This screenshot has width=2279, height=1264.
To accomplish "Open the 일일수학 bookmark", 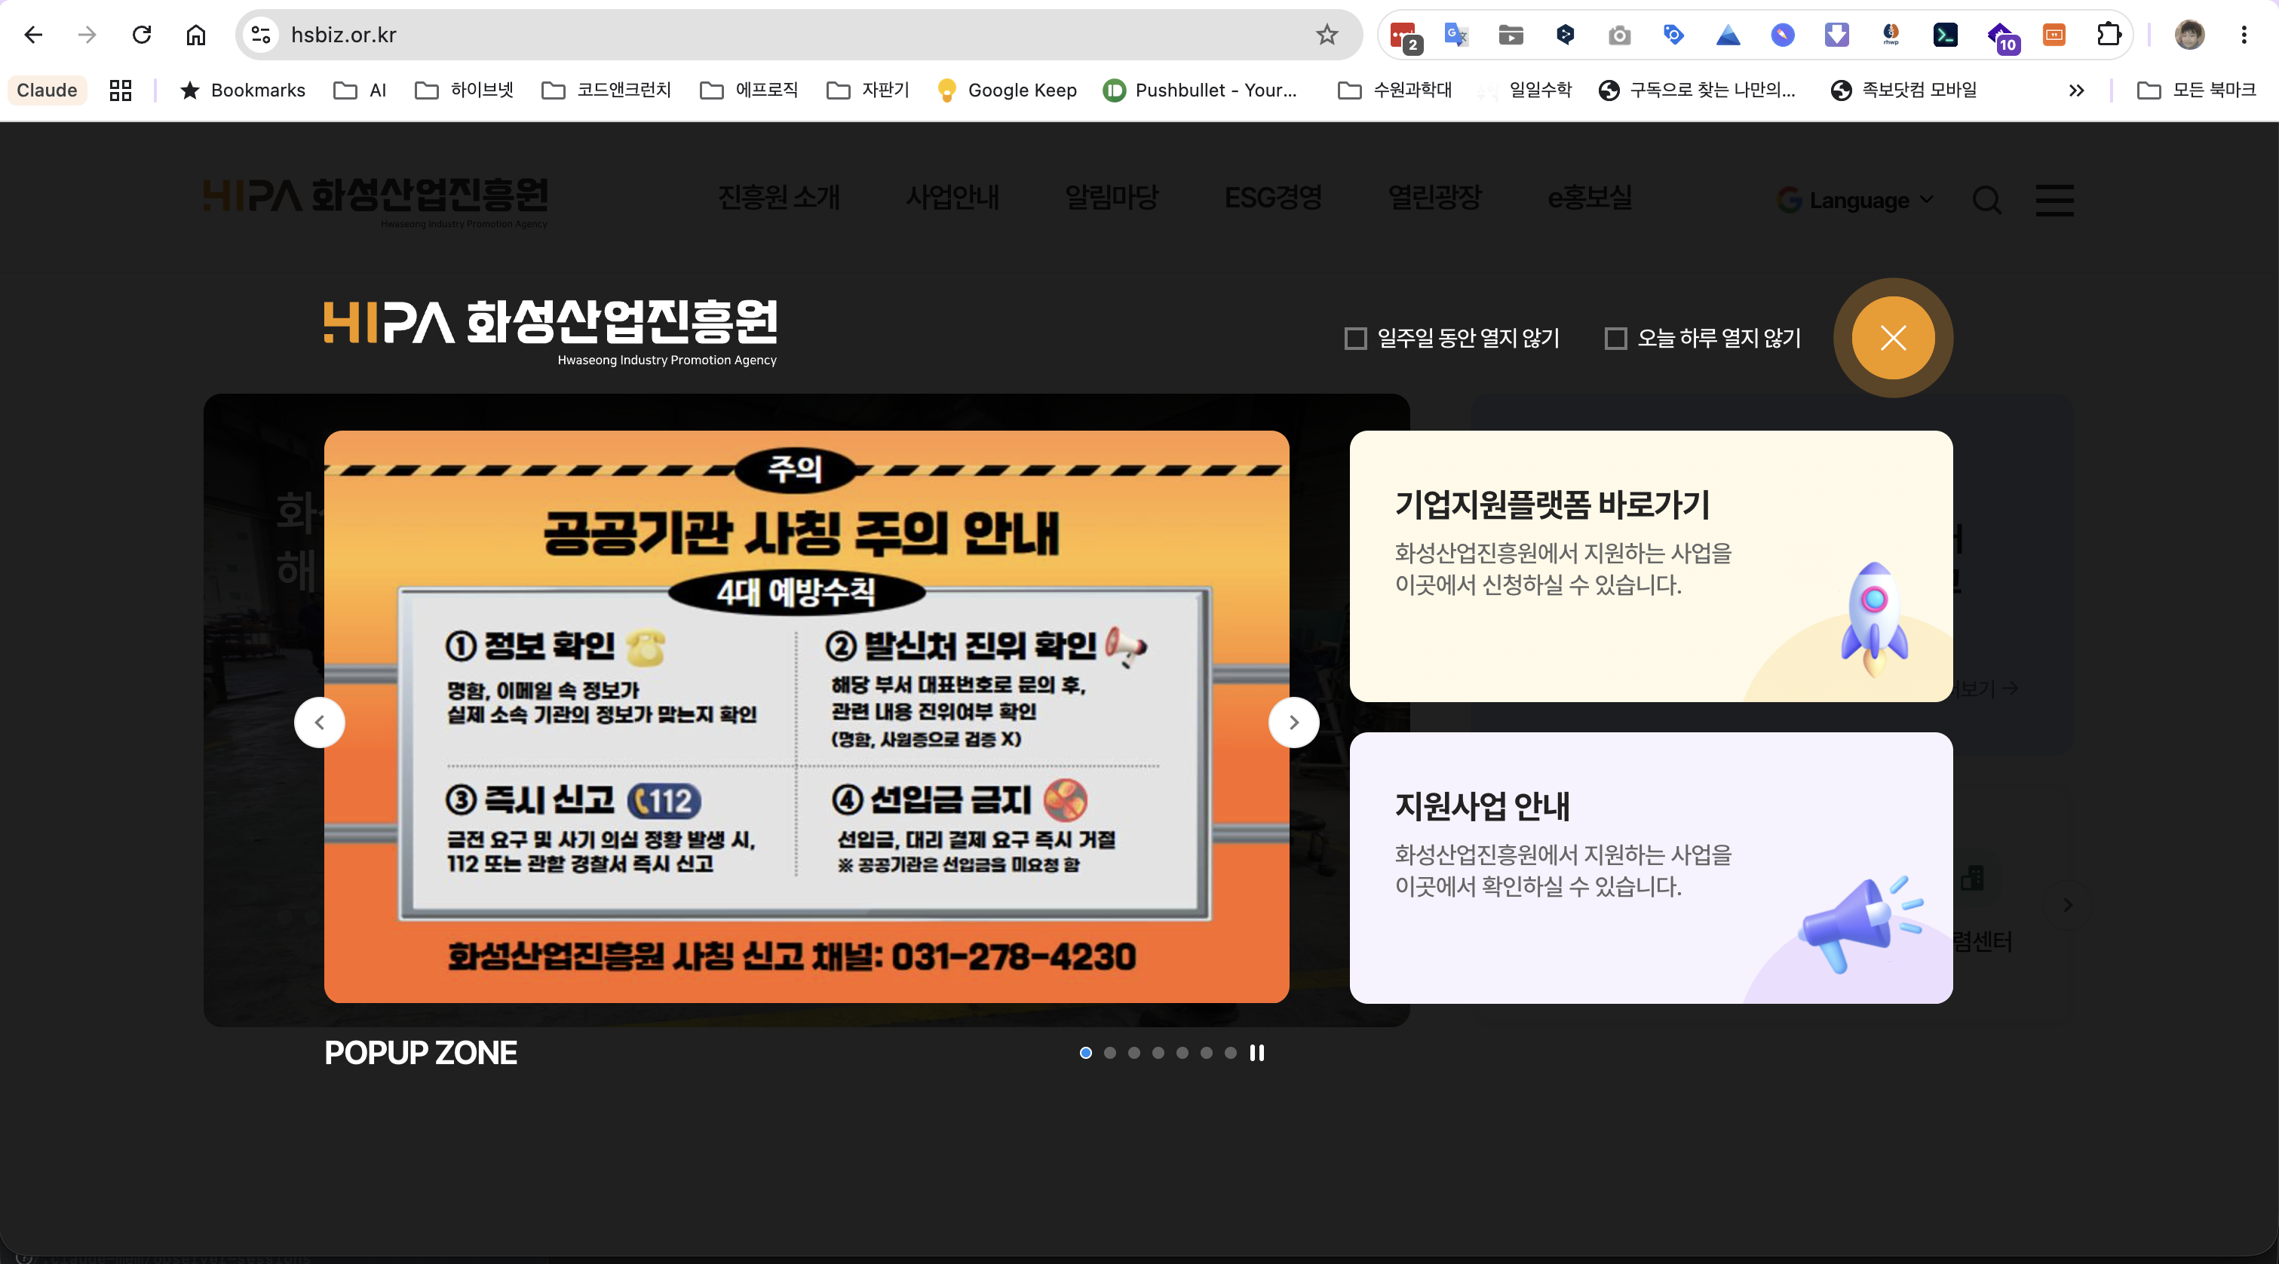I will pos(1525,89).
